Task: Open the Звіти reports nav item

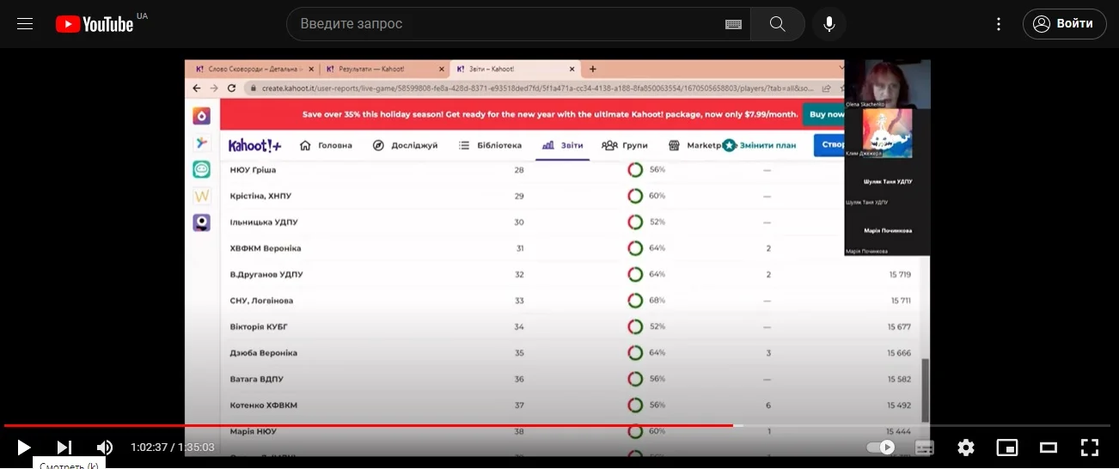Action: pyautogui.click(x=563, y=145)
